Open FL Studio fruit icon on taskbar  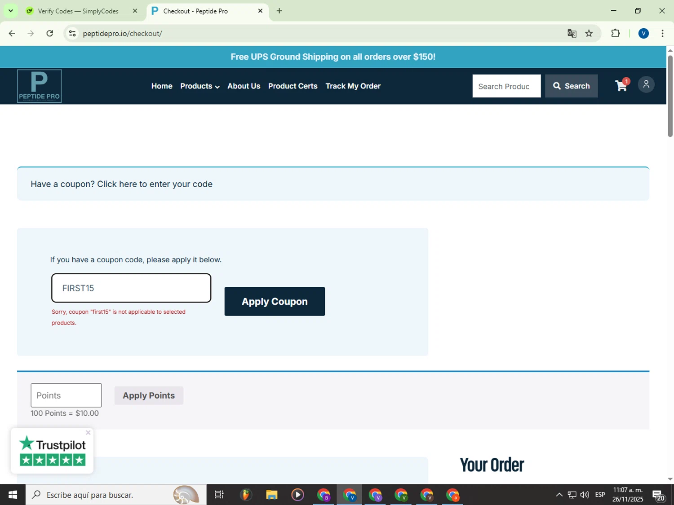pos(245,495)
